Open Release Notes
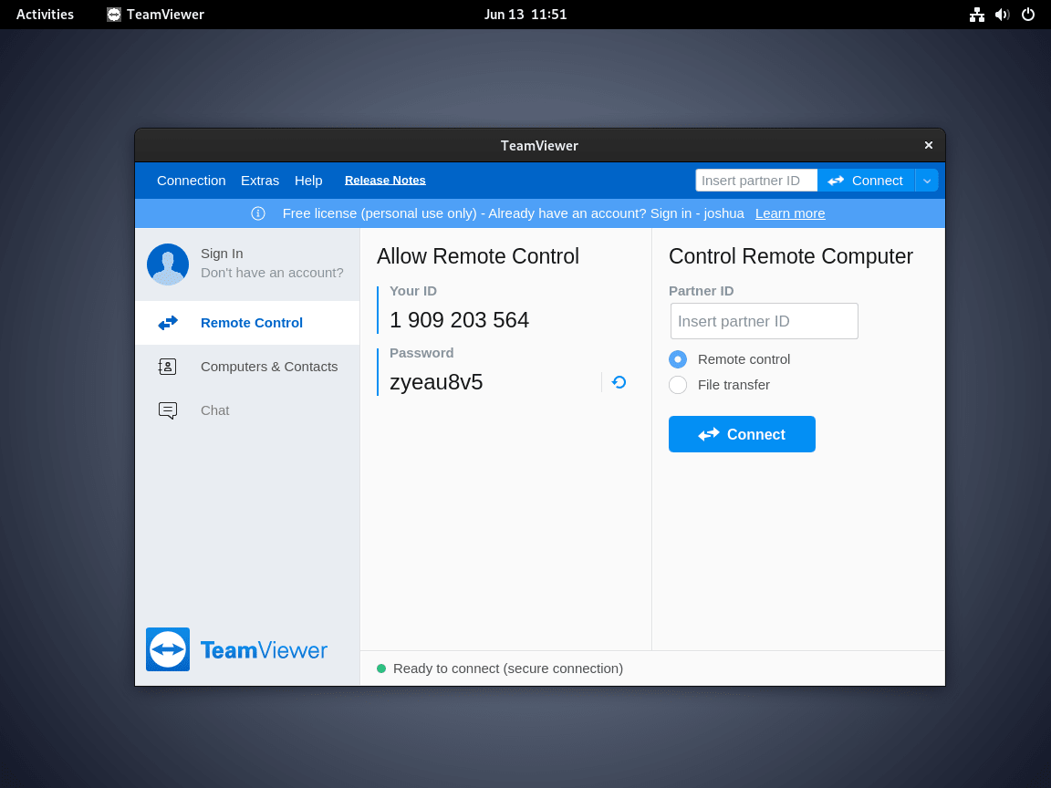1051x788 pixels. point(384,180)
